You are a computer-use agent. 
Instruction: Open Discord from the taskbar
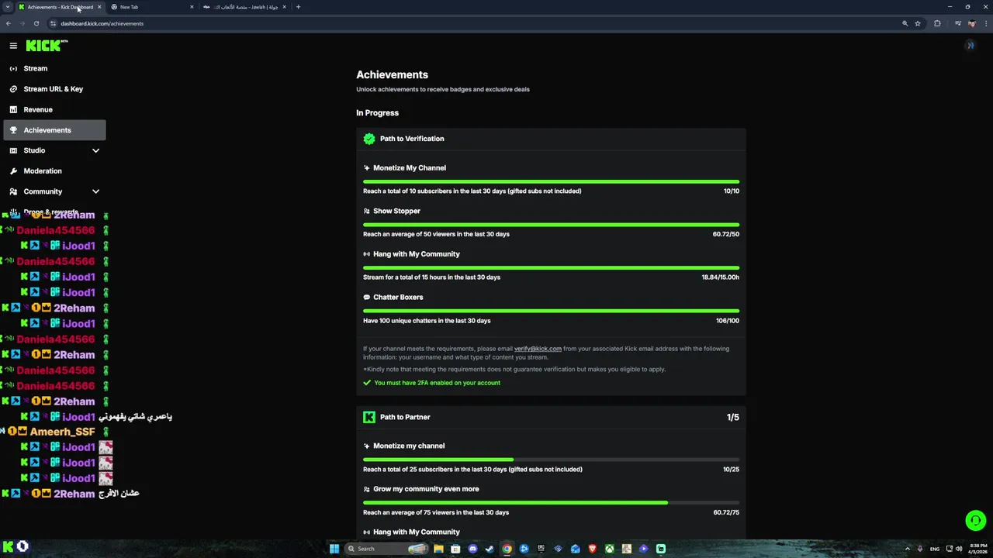472,549
